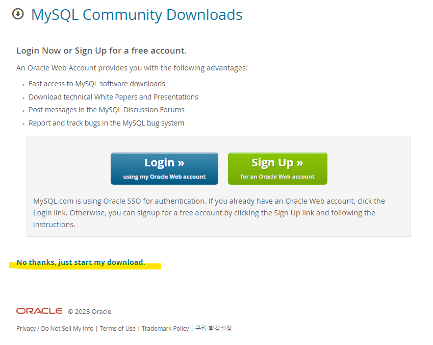Open the Trademark Policy link

(x=165, y=329)
